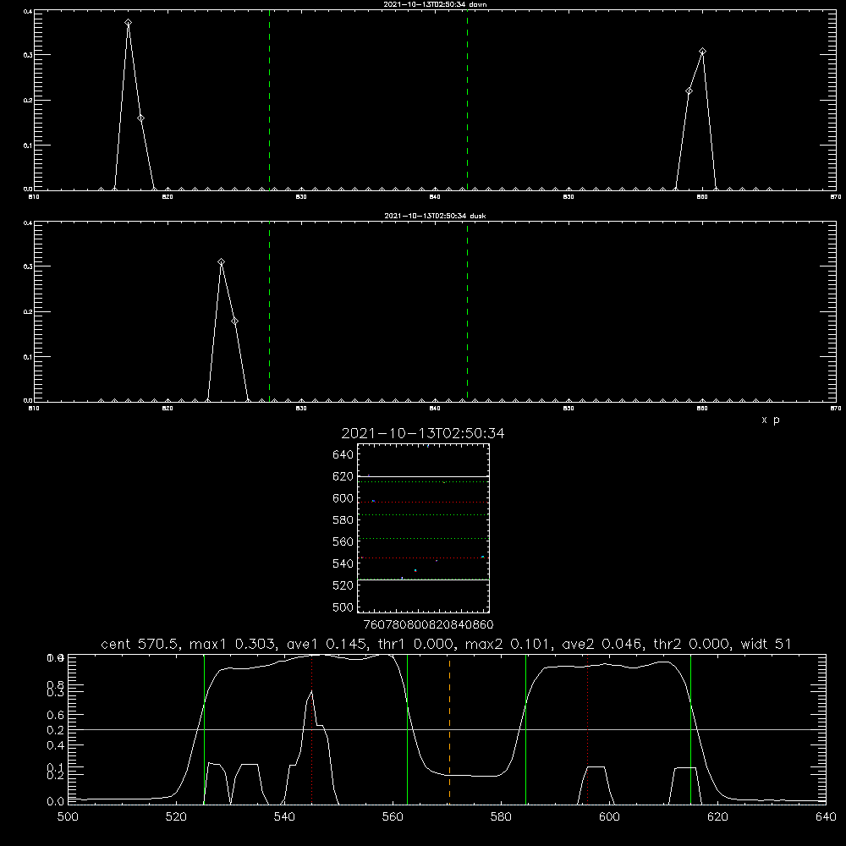The height and width of the screenshot is (846, 846).
Task: Select y-axis label '620' in scatter plot
Action: pos(343,476)
